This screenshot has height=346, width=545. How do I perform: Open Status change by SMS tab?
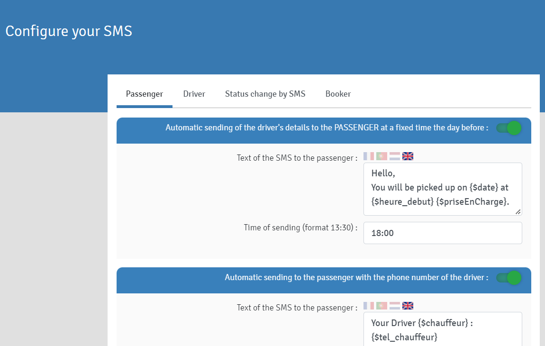pyautogui.click(x=265, y=94)
